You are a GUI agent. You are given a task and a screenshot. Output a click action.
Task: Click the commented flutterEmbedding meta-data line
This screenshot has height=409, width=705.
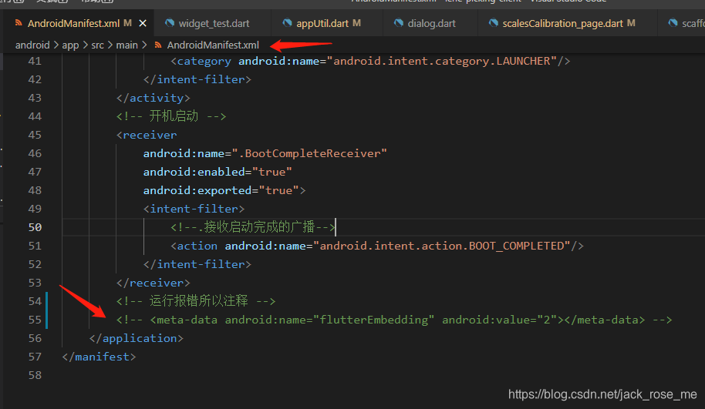pyautogui.click(x=394, y=320)
